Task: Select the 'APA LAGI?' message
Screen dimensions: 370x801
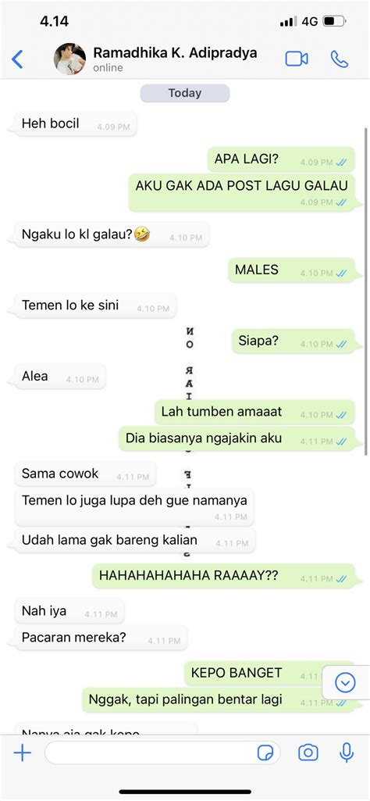Action: pos(281,159)
